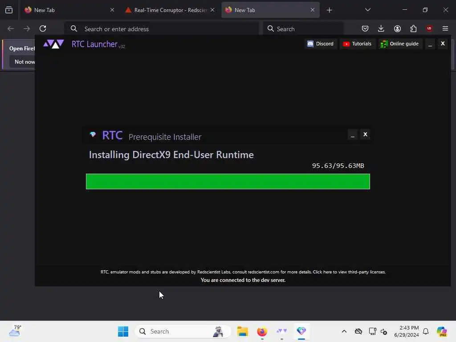The height and width of the screenshot is (342, 456).
Task: Open the Online guide button
Action: pyautogui.click(x=400, y=44)
